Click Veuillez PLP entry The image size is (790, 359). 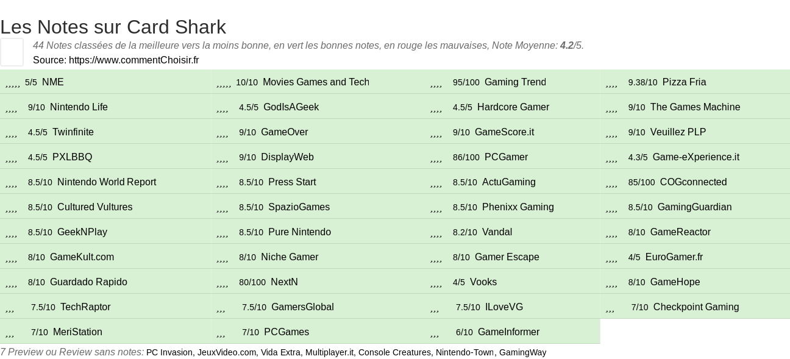click(695, 132)
